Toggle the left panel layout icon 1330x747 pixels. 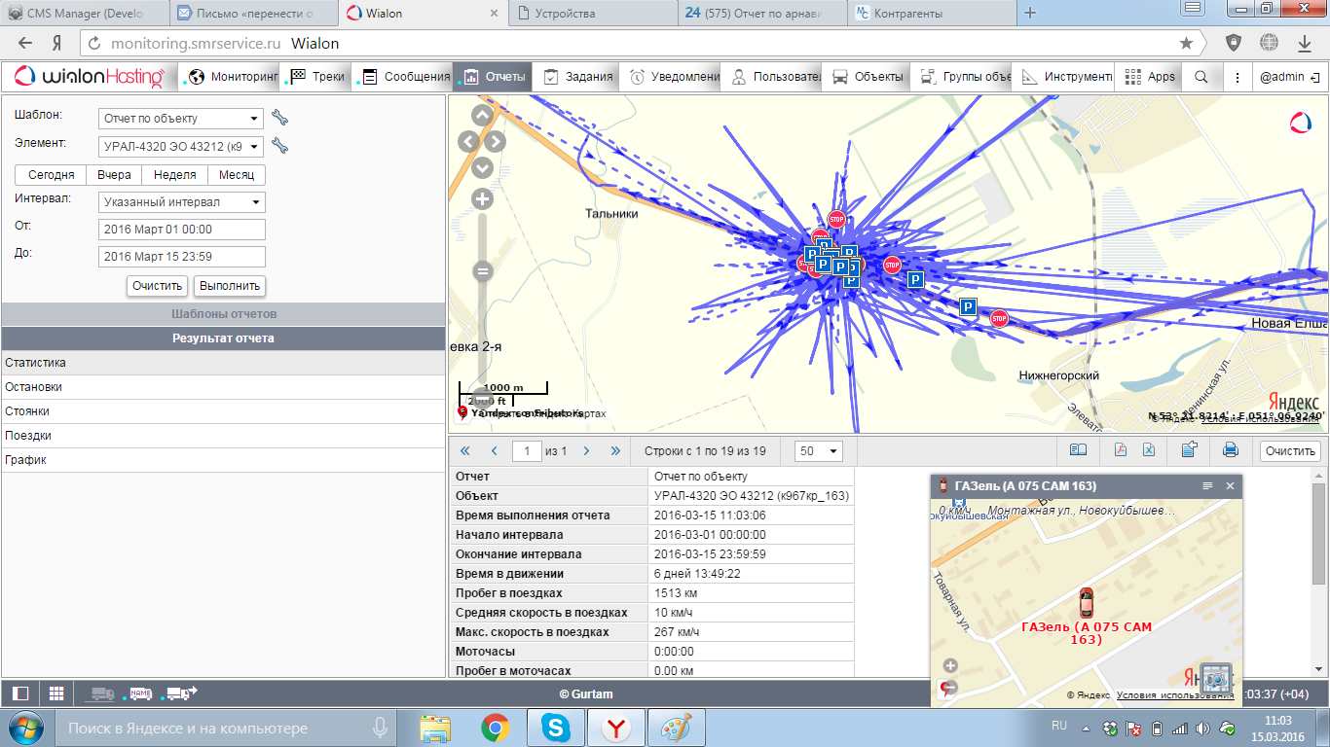tap(20, 694)
